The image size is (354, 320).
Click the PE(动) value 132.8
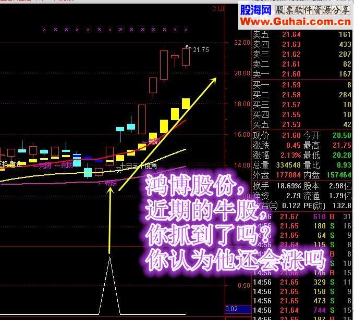point(342,206)
